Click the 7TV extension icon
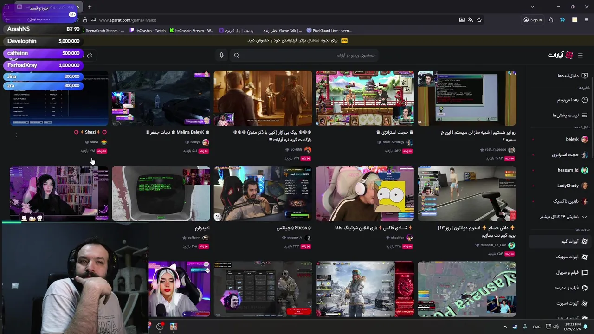The height and width of the screenshot is (334, 594). click(562, 20)
